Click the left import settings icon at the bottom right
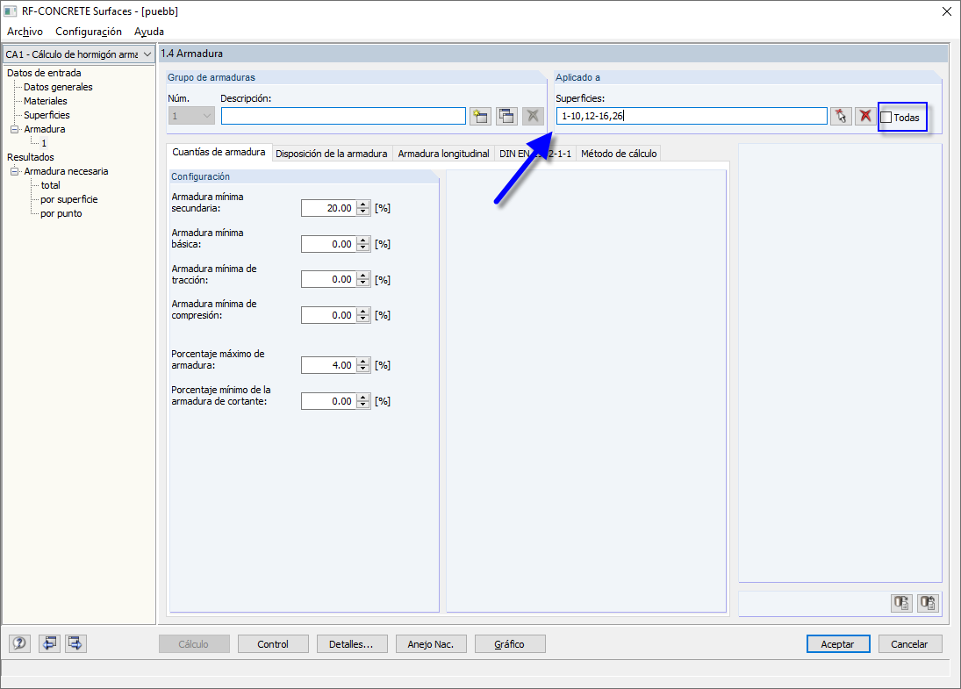 point(901,603)
